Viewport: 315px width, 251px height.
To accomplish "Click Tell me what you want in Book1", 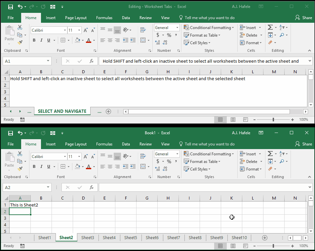I will click(x=207, y=144).
